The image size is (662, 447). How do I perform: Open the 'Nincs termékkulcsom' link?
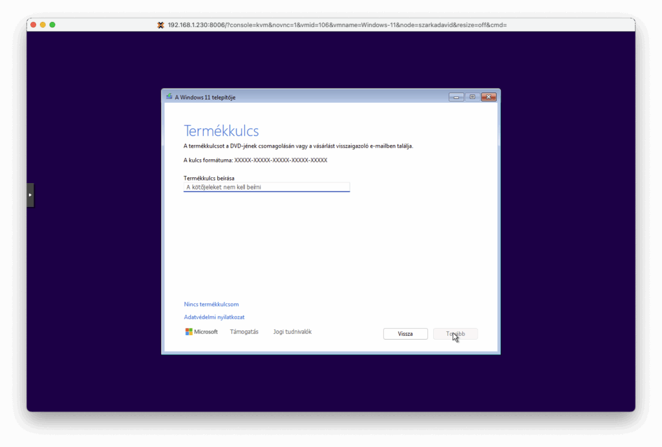tap(211, 304)
